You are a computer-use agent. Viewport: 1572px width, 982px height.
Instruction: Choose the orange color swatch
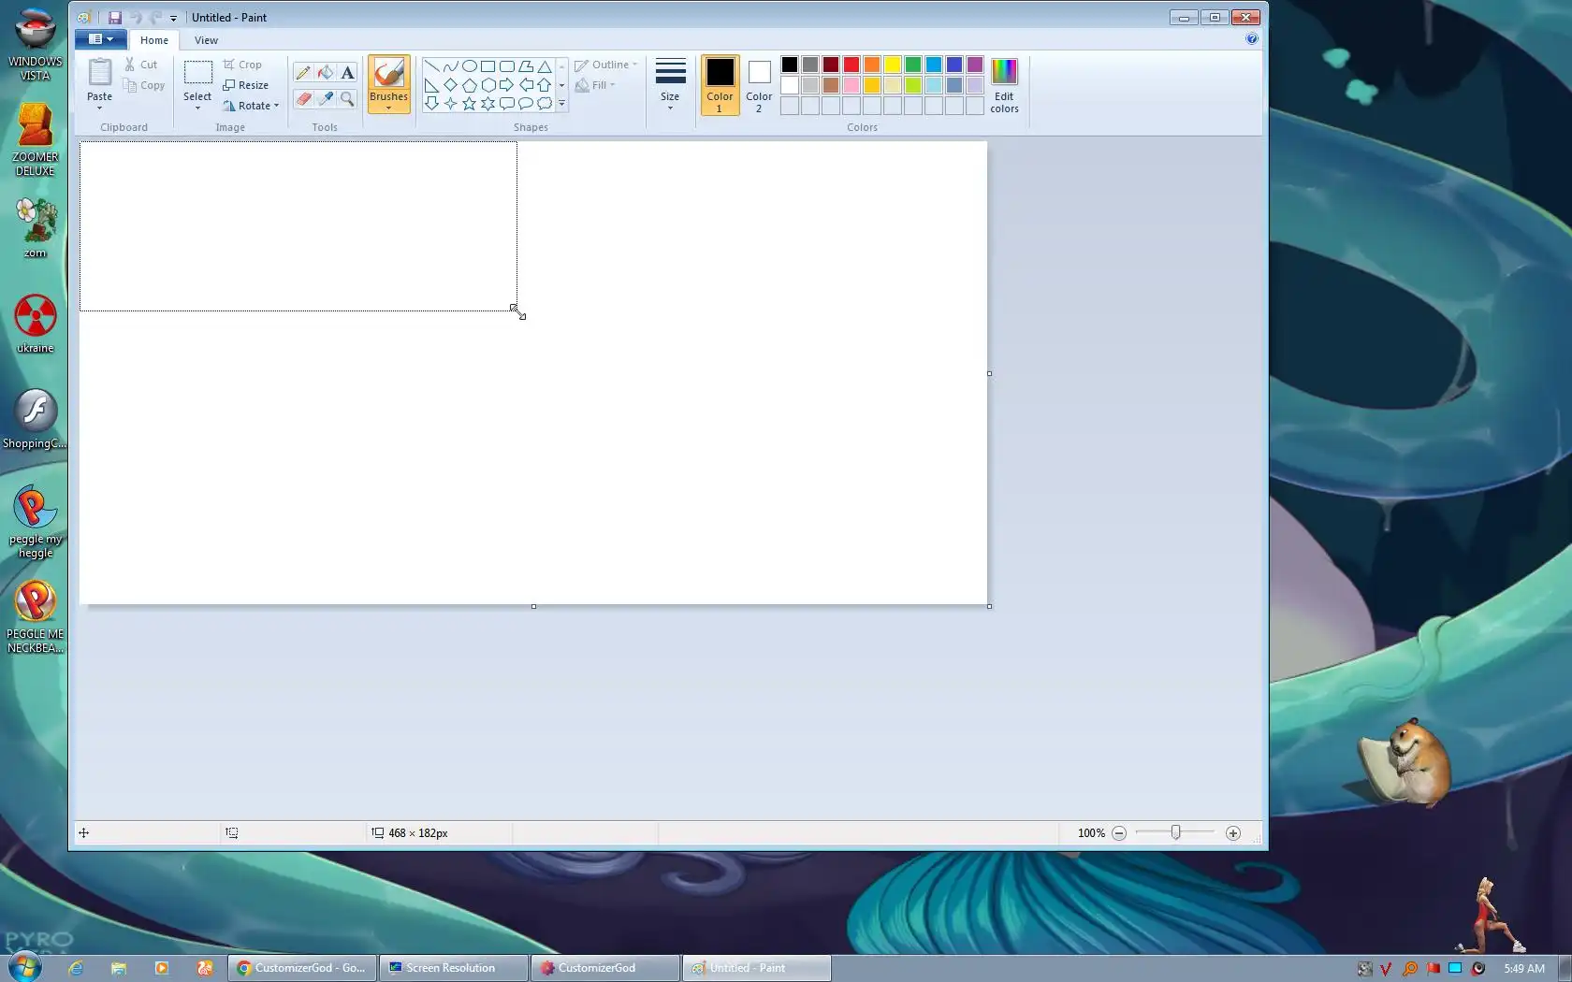872,65
